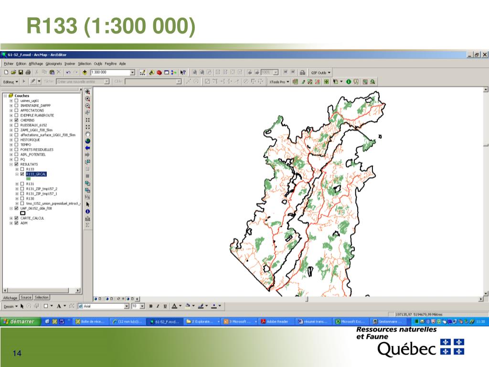Viewport: 489px width, 367px height.
Task: Open the Editeur dropdown menu
Action: tap(11, 82)
